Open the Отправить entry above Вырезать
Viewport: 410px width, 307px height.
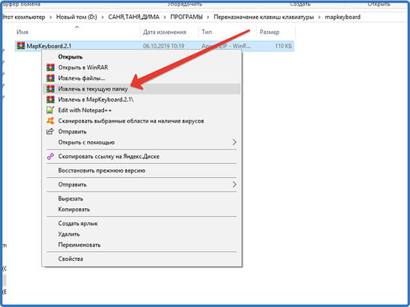pos(141,185)
